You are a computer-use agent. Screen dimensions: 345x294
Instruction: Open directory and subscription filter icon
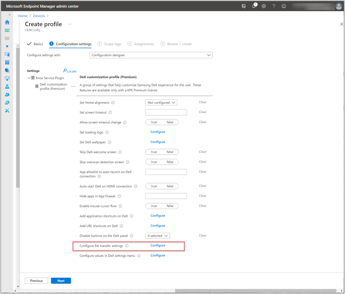[x=244, y=6]
